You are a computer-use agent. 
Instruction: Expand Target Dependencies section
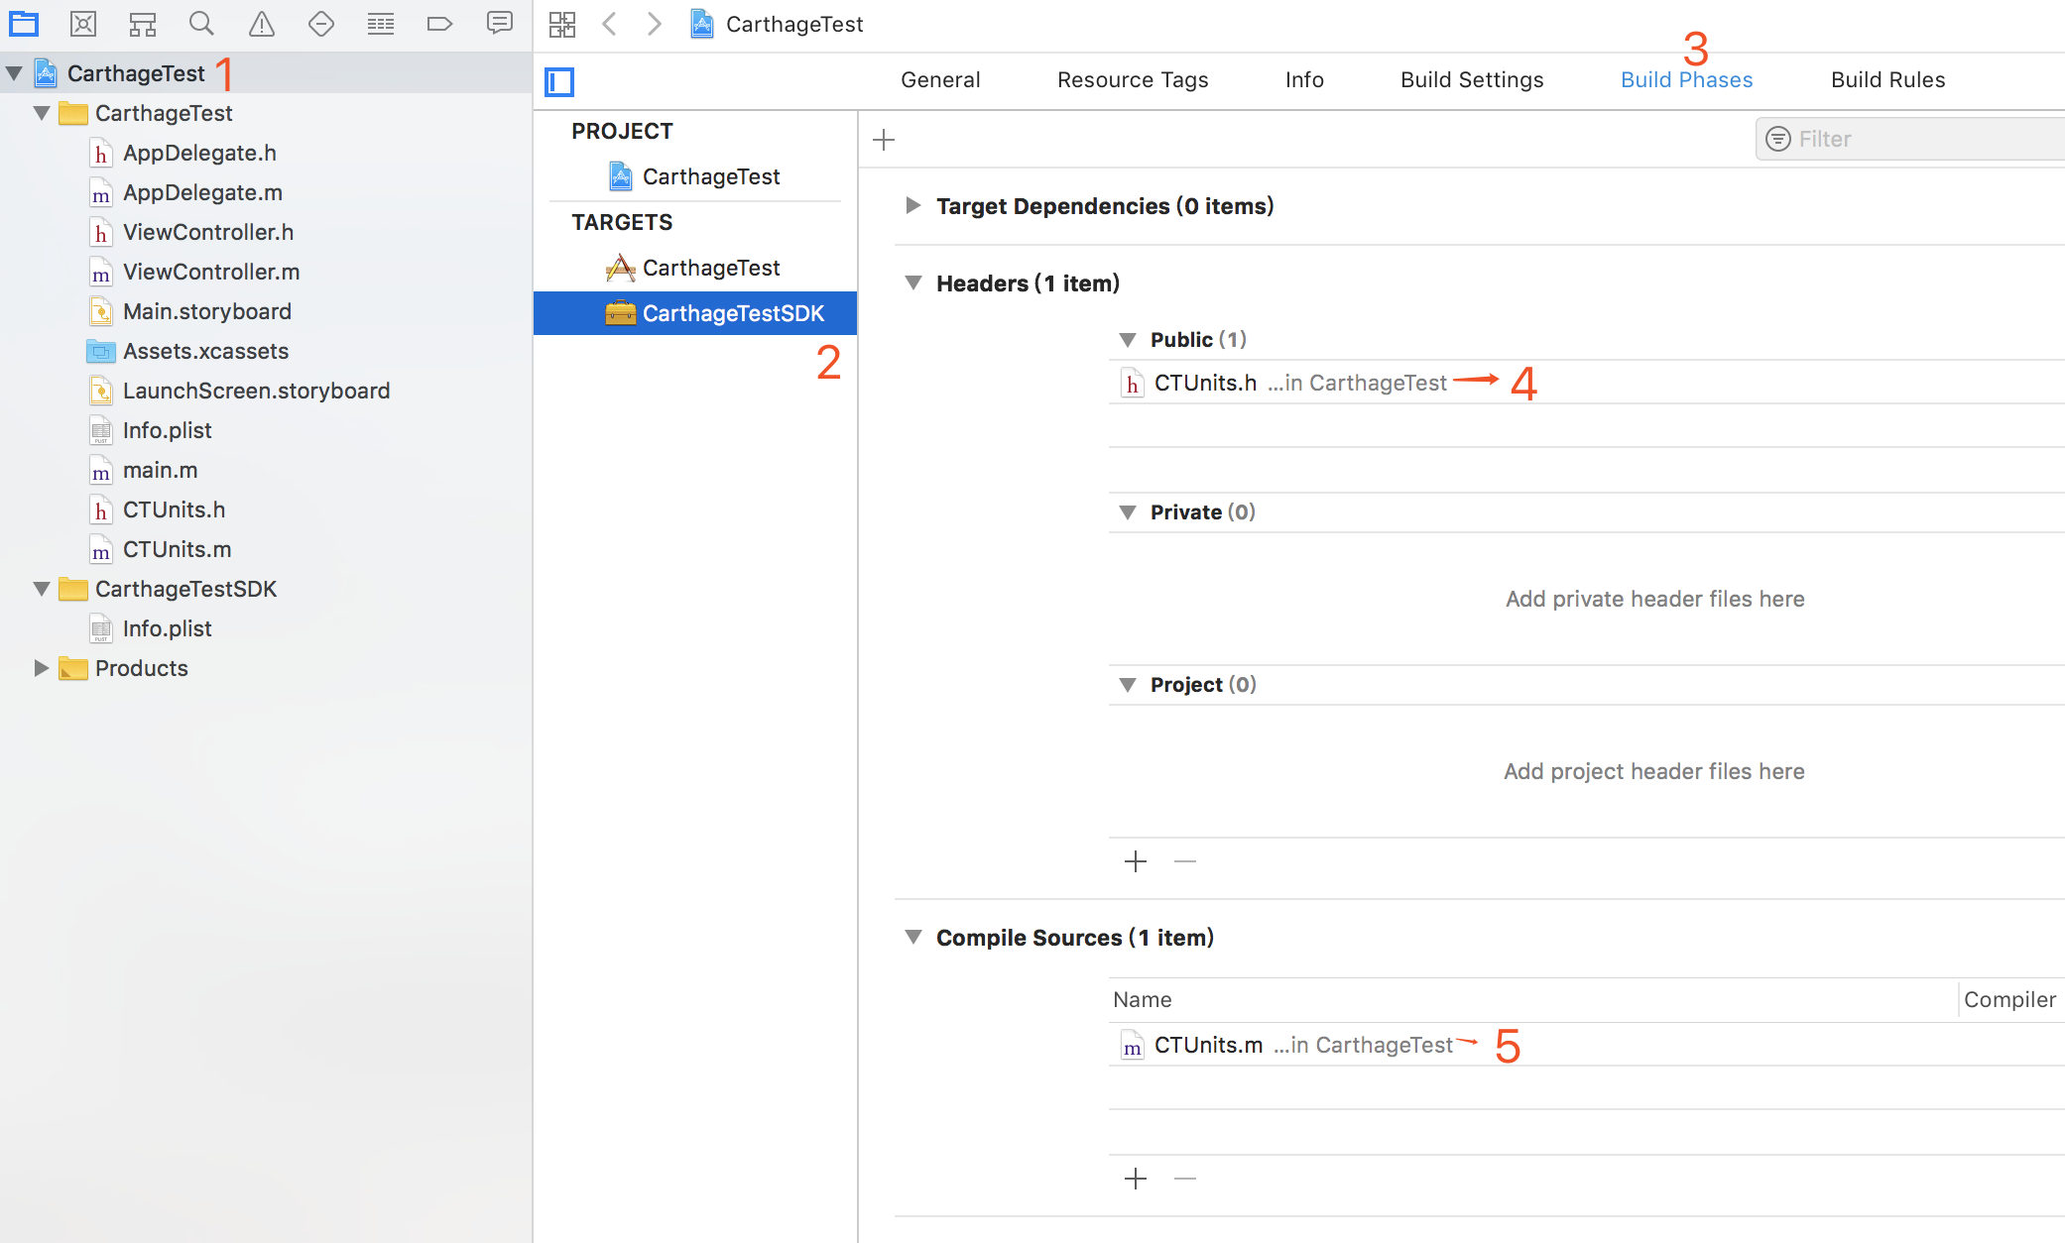tap(913, 205)
